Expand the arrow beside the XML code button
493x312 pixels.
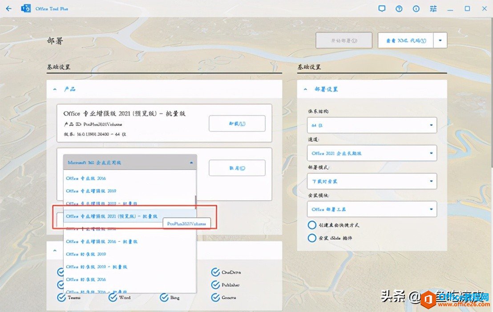click(440, 40)
